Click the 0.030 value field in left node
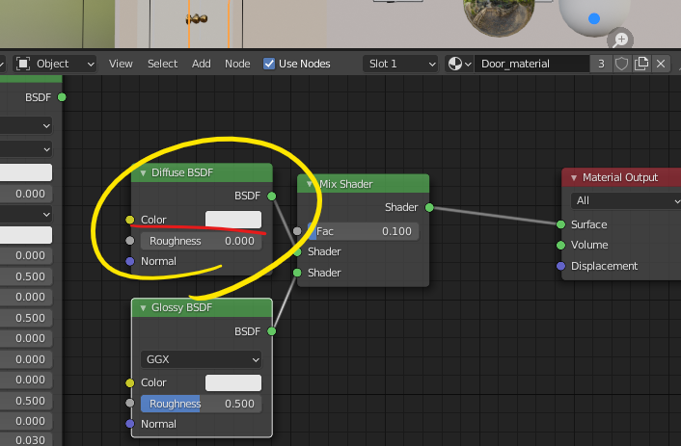 (x=26, y=440)
